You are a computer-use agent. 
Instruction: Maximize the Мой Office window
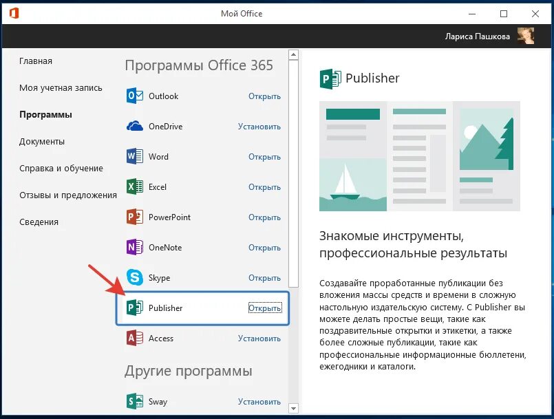[x=504, y=14]
